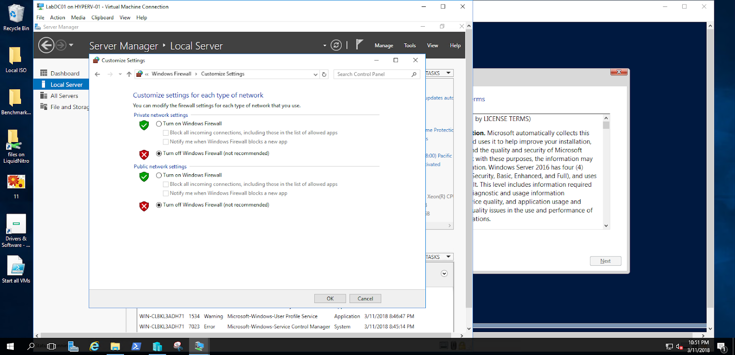
Task: Open PowerShell from the taskbar
Action: click(x=136, y=346)
